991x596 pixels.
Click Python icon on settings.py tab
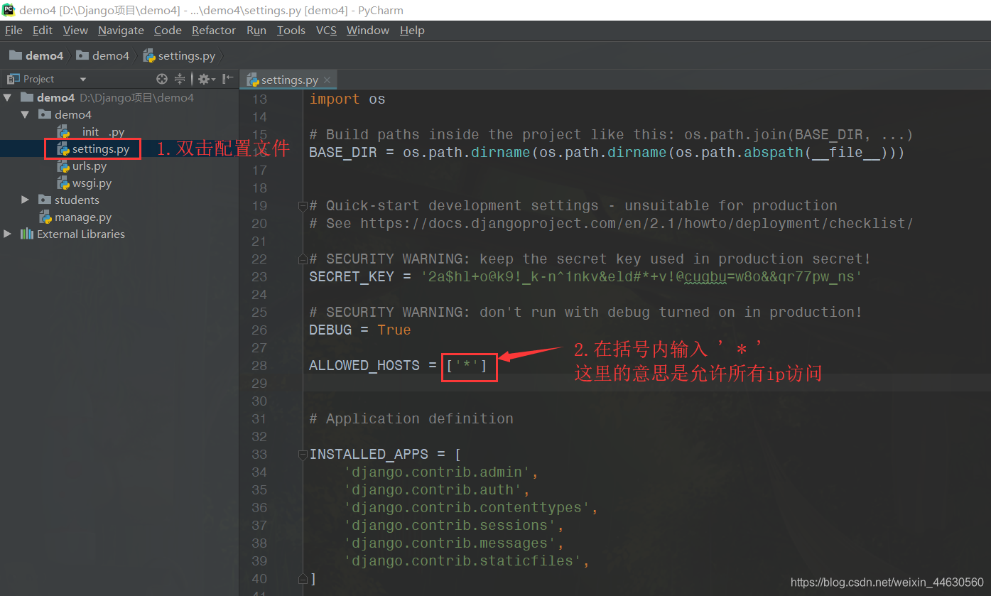(x=253, y=80)
